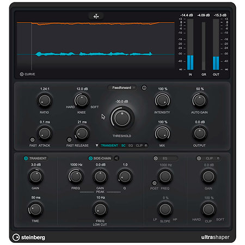Click the KNEE knob
This screenshot has width=245, height=245.
pos(82,100)
